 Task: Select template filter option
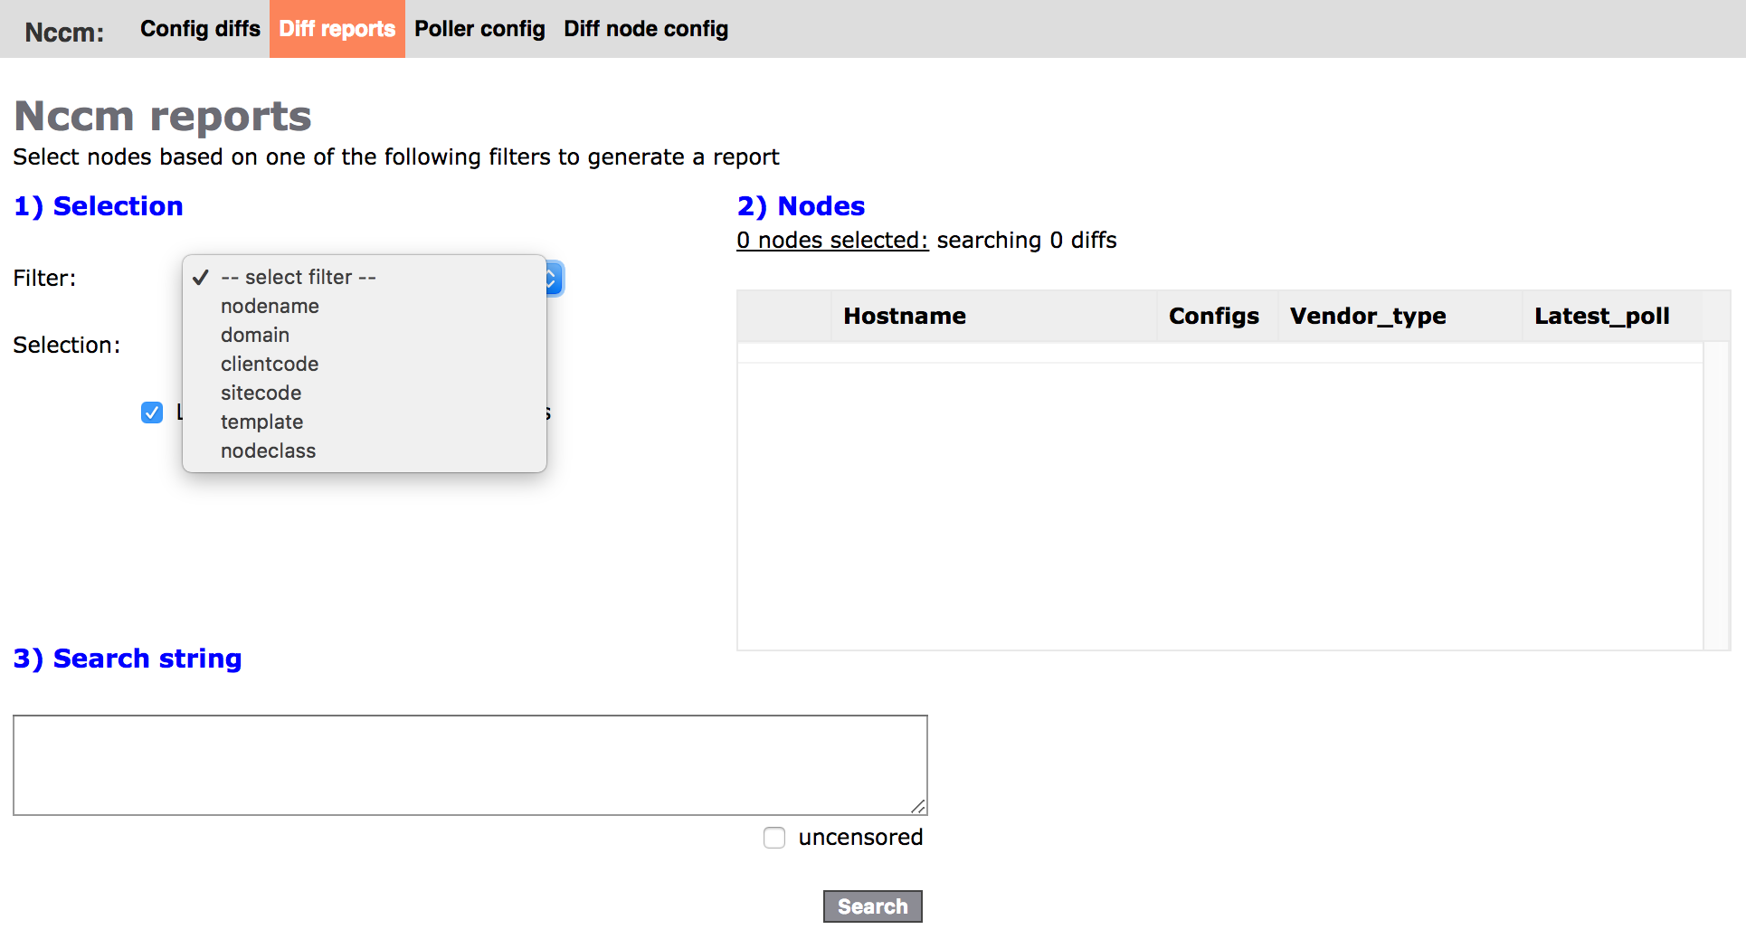(x=261, y=422)
